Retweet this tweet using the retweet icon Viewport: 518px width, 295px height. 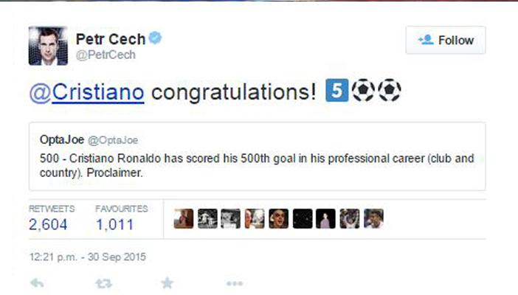105,283
